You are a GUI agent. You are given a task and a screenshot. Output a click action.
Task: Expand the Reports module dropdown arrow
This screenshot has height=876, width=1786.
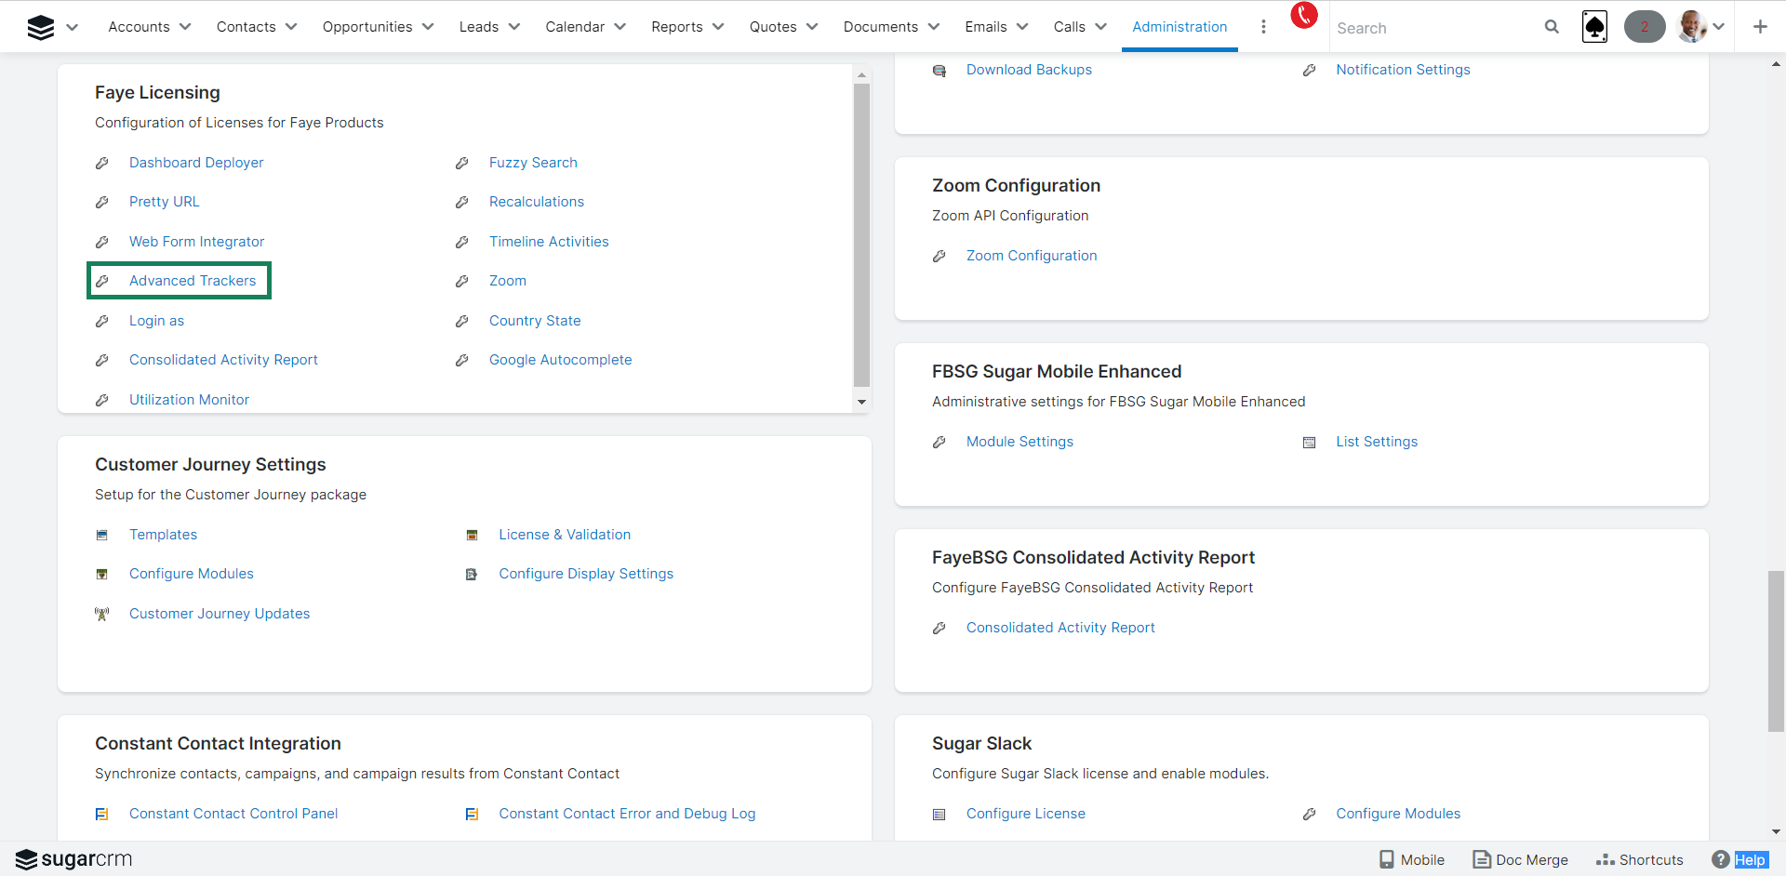click(x=718, y=27)
